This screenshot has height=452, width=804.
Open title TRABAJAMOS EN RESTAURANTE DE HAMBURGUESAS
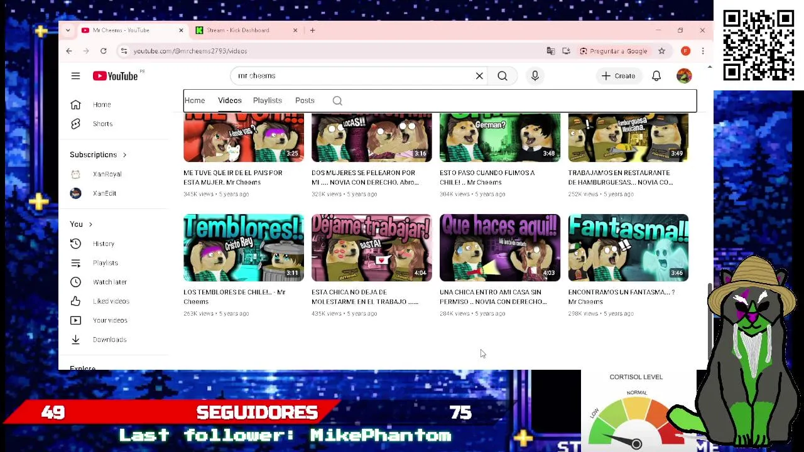pos(621,178)
